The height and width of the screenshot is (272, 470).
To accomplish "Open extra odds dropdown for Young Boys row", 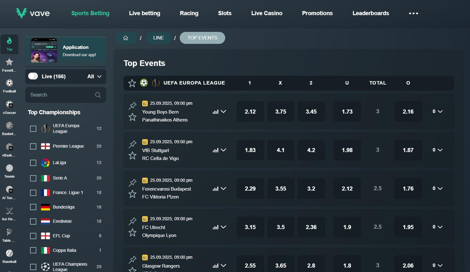I will point(437,111).
